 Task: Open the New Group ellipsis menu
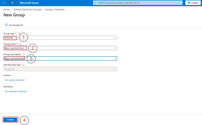point(30,15)
